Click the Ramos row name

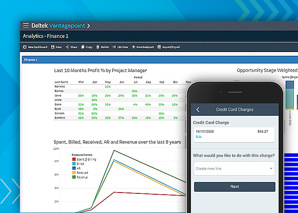(x=59, y=91)
